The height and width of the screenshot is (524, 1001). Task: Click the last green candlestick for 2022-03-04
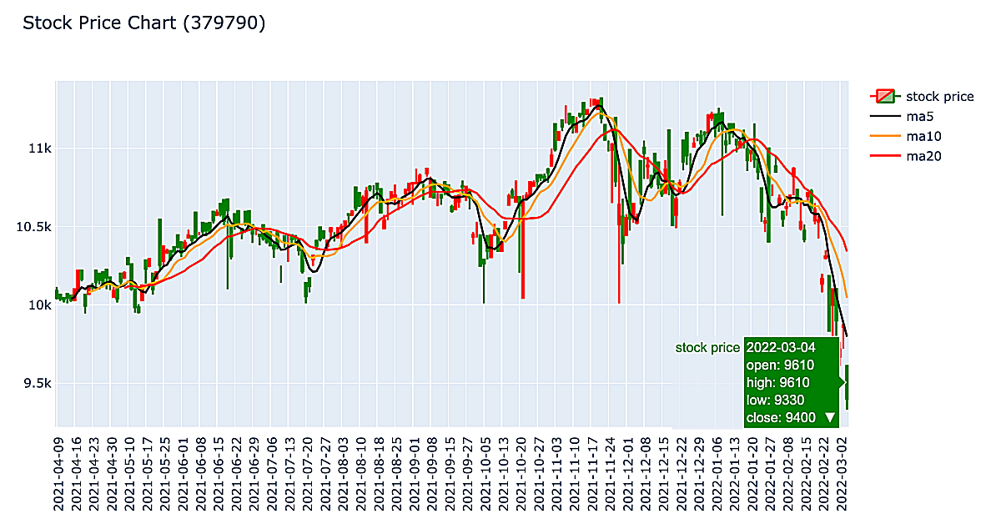pos(848,386)
